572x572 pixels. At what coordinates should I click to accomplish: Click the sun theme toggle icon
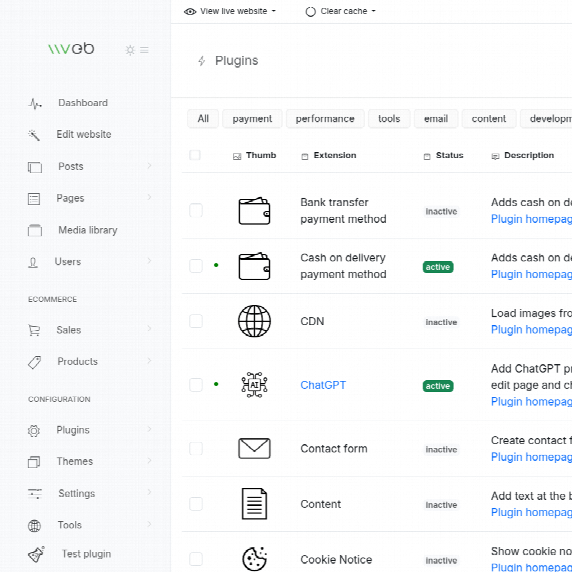point(130,50)
